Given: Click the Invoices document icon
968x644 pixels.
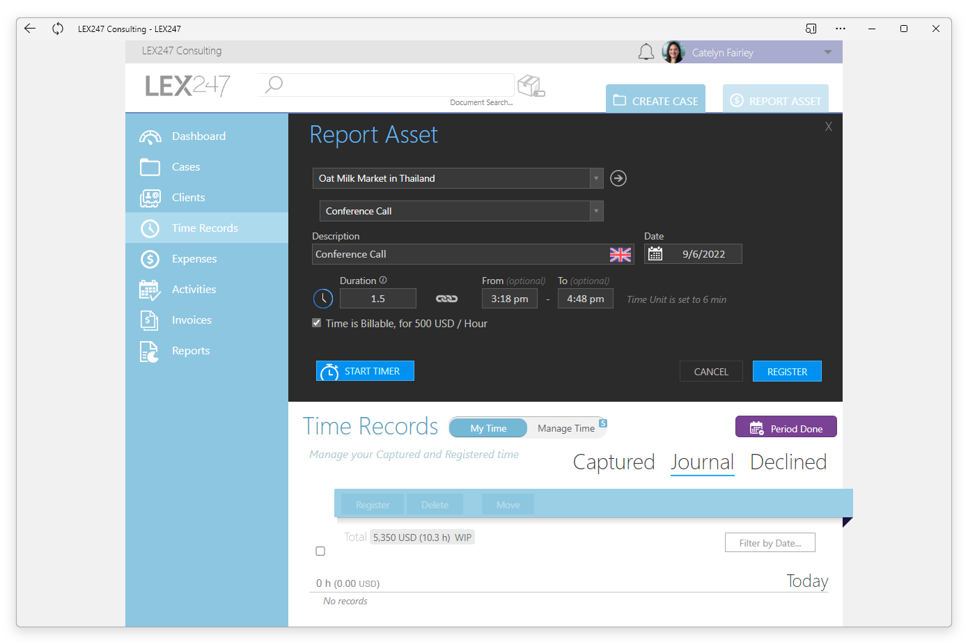Looking at the screenshot, I should [x=149, y=320].
